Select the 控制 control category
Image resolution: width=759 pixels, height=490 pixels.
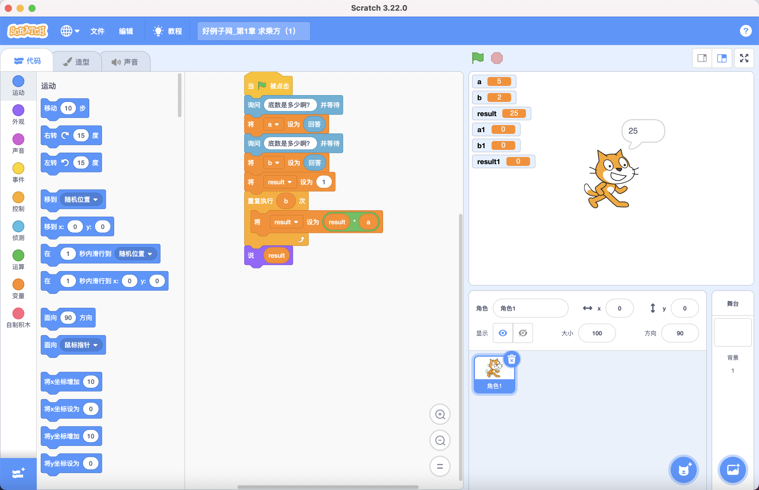(x=18, y=201)
